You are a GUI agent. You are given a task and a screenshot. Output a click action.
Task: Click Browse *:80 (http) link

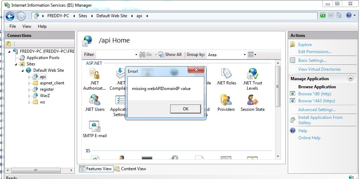point(314,94)
